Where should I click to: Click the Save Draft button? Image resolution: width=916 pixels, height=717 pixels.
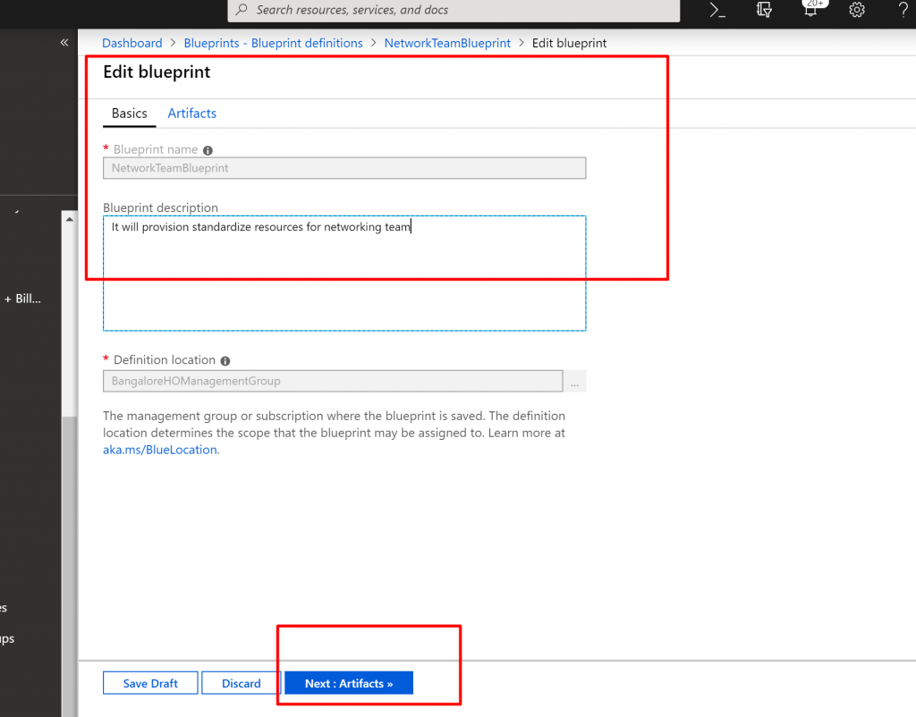150,683
